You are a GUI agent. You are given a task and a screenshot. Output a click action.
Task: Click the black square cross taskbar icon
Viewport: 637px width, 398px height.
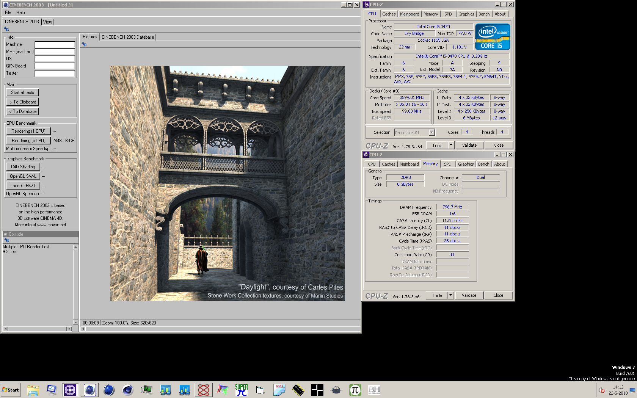click(317, 390)
